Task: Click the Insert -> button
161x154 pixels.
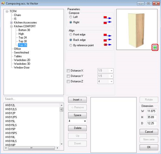Action: click(x=77, y=100)
